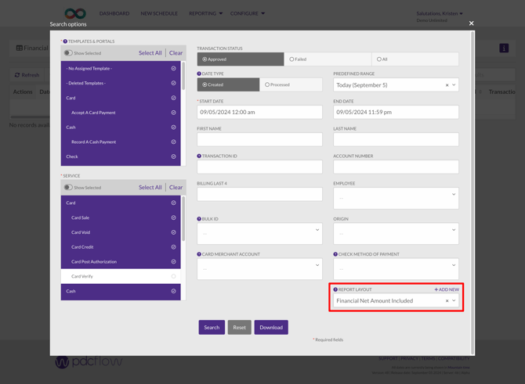Click the First Name field

pos(259,139)
